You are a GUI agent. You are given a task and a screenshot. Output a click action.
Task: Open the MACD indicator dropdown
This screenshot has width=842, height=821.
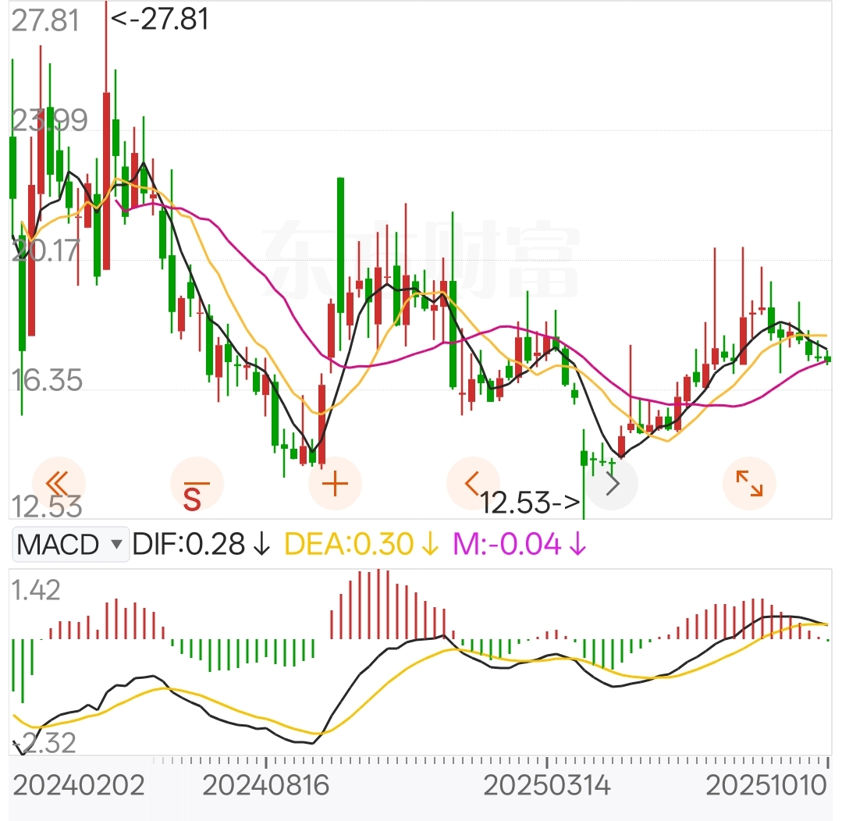click(x=70, y=545)
